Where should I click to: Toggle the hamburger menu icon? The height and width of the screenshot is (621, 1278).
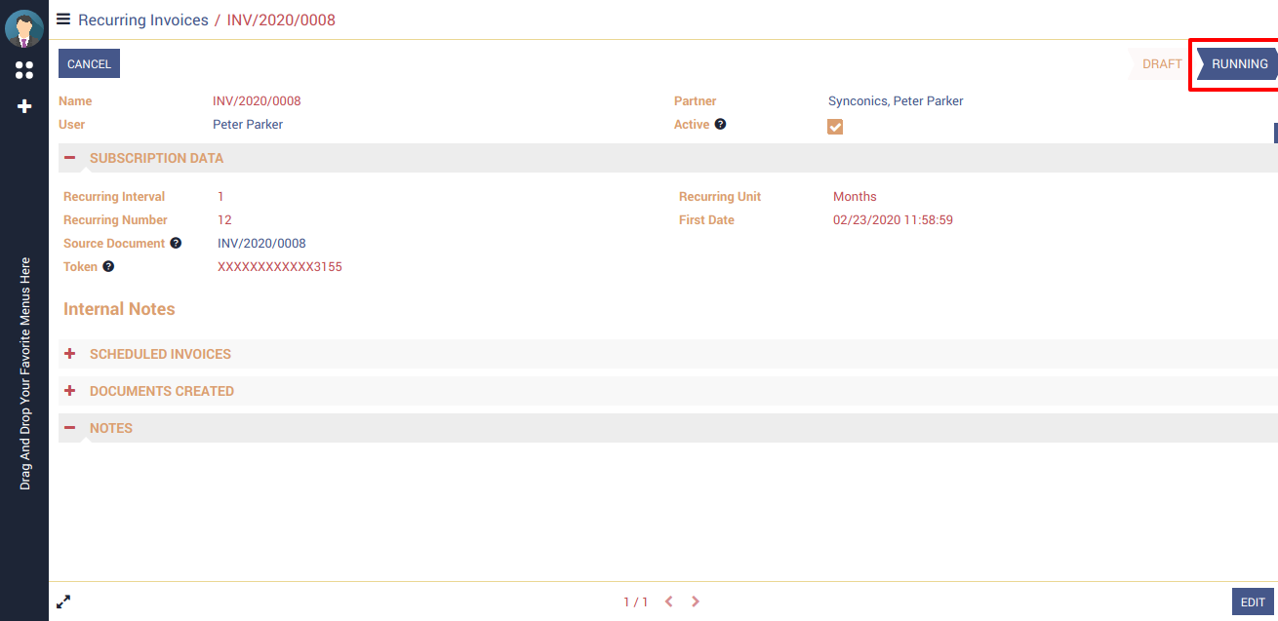pos(63,19)
